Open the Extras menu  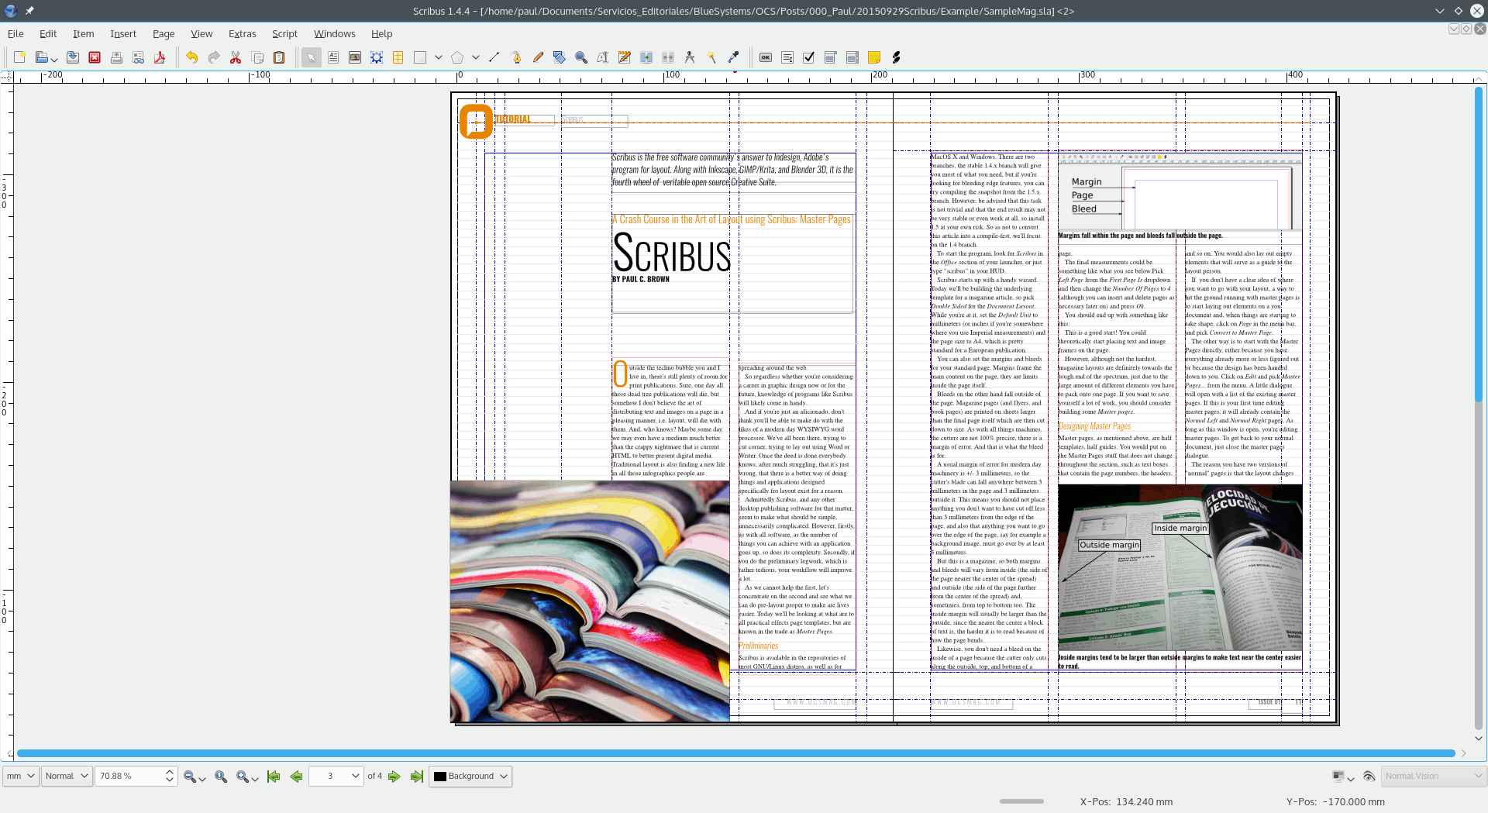242,33
